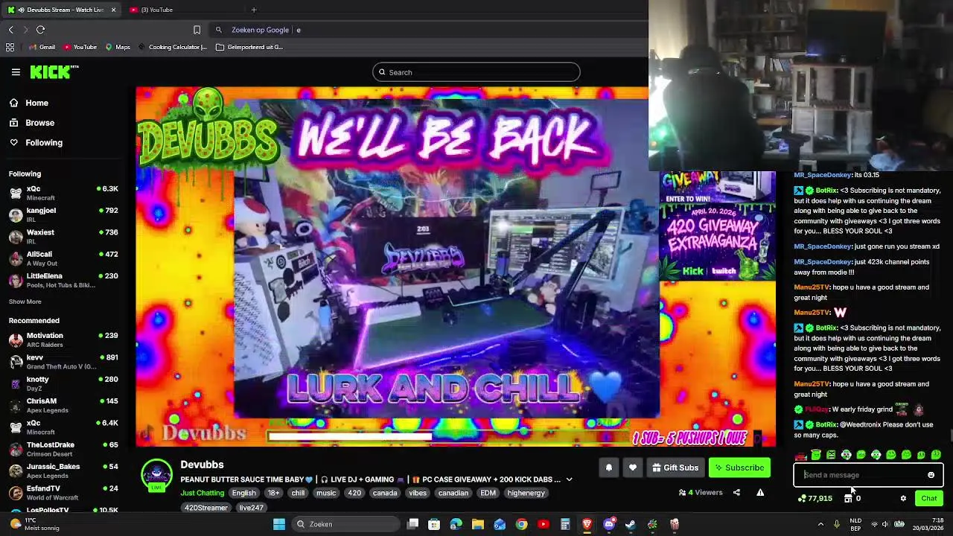Image resolution: width=953 pixels, height=536 pixels.
Task: Open the Windows Start menu
Action: (x=279, y=524)
